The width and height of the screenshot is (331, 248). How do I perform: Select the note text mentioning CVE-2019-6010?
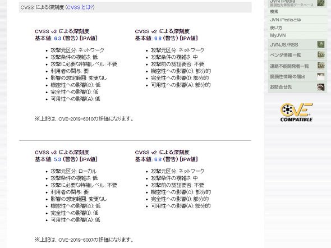tap(85, 119)
